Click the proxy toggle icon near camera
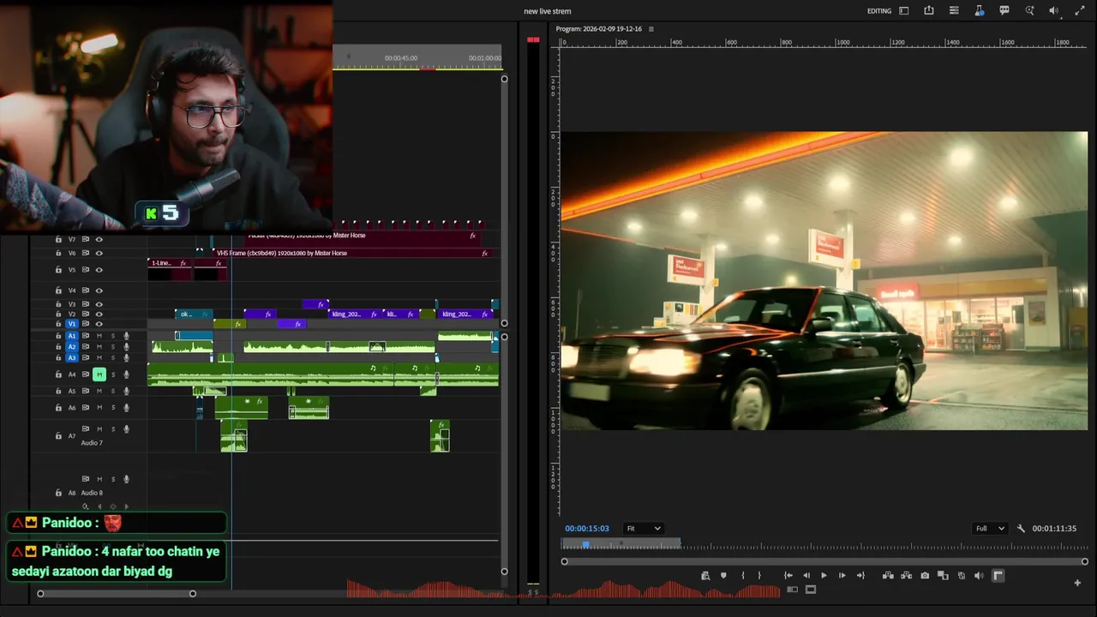 (x=962, y=576)
